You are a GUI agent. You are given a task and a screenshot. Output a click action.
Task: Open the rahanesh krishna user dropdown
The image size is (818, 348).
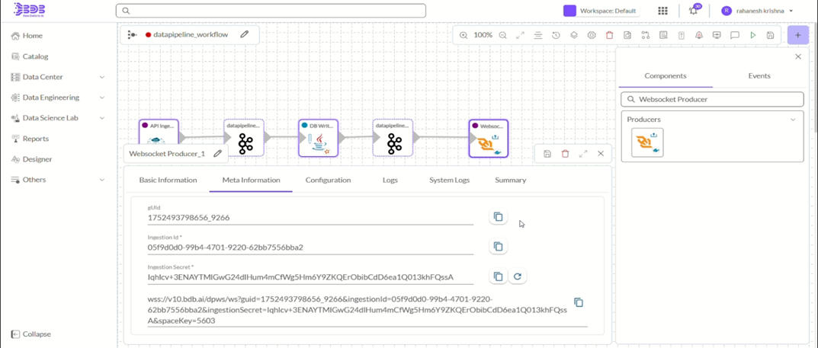pyautogui.click(x=791, y=11)
